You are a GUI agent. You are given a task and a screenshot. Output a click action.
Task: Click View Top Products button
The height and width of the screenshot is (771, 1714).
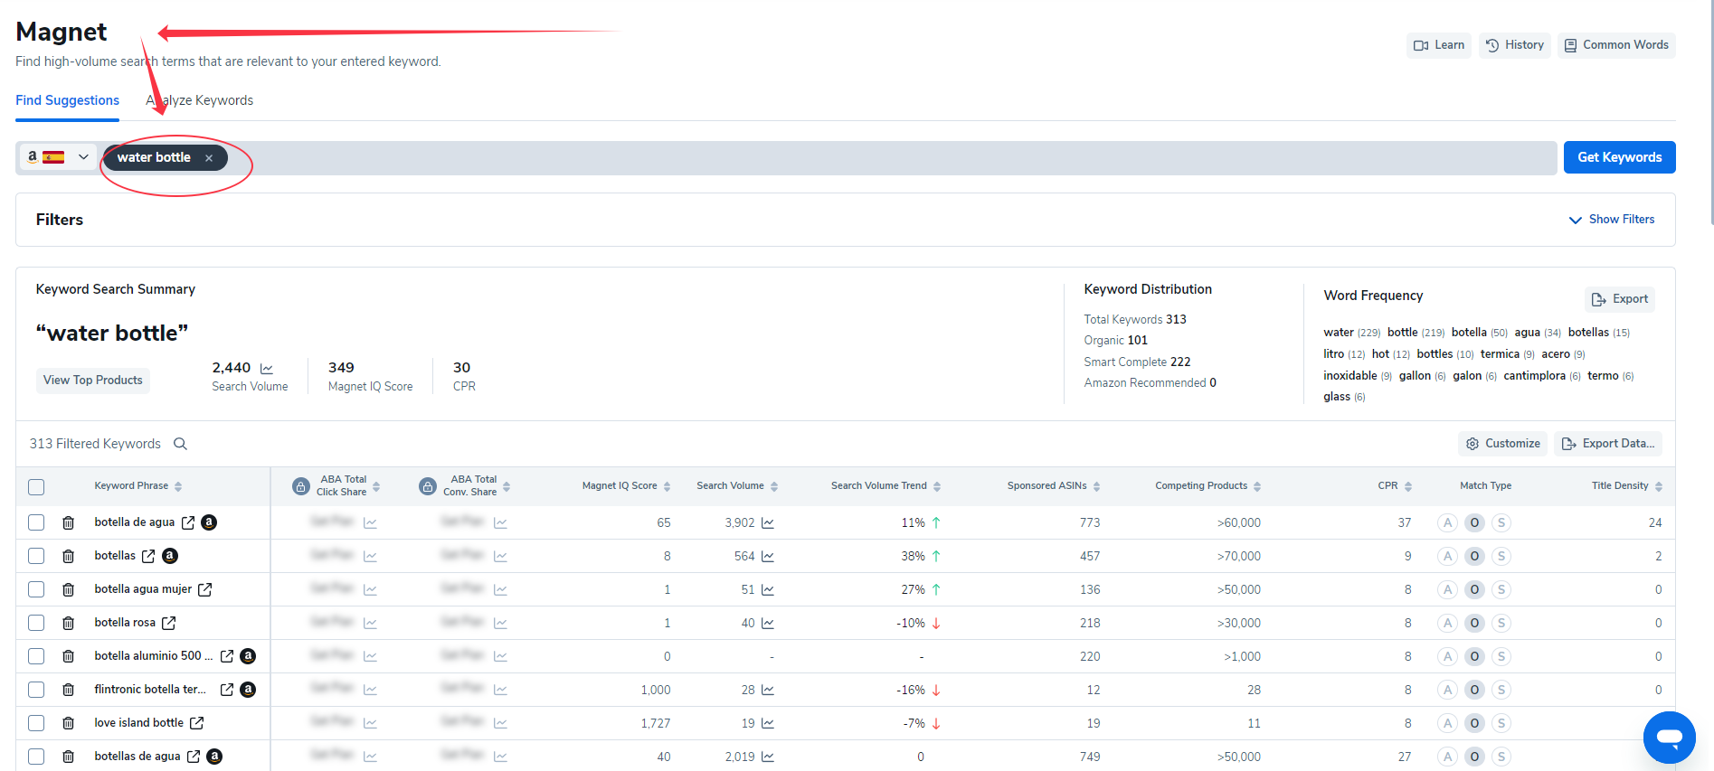coord(93,381)
